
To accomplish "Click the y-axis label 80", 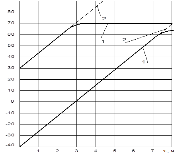I will [11, 12].
